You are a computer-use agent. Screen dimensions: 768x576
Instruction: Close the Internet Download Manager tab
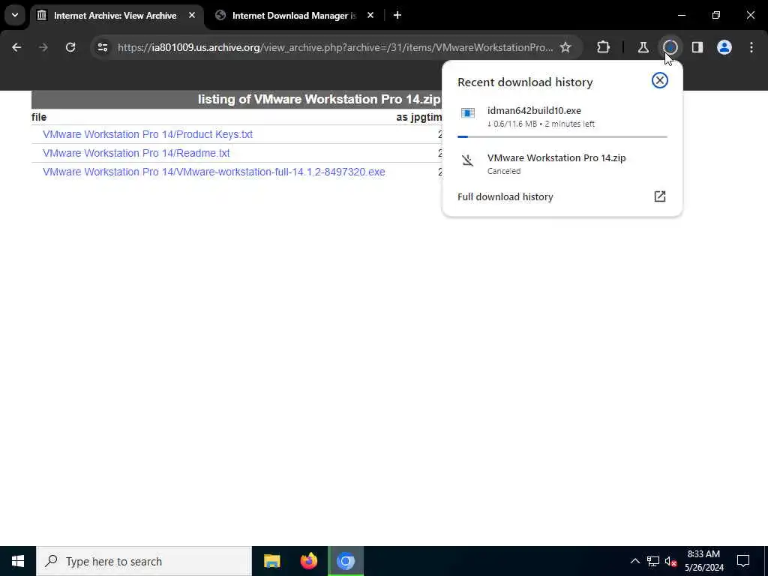[370, 16]
